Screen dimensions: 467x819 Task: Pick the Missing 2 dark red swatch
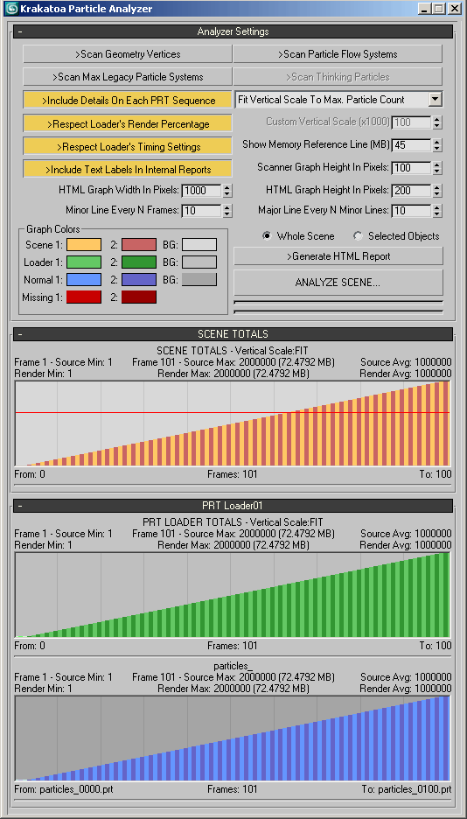[x=139, y=297]
